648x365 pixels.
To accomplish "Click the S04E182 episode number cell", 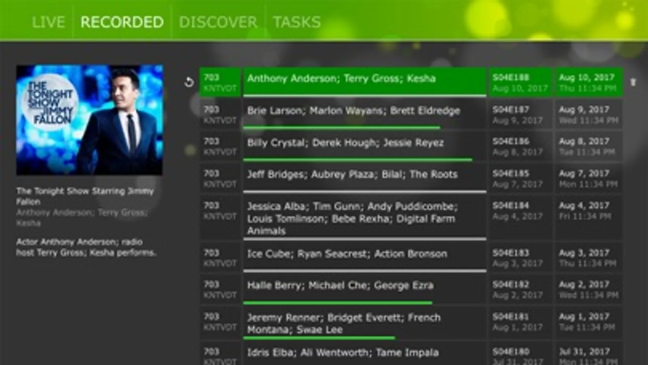I will click(520, 289).
